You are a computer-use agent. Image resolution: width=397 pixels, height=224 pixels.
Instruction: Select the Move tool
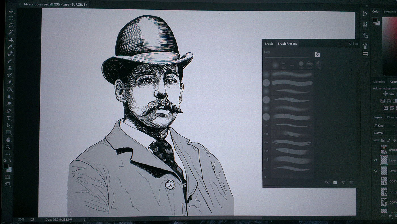point(11,11)
